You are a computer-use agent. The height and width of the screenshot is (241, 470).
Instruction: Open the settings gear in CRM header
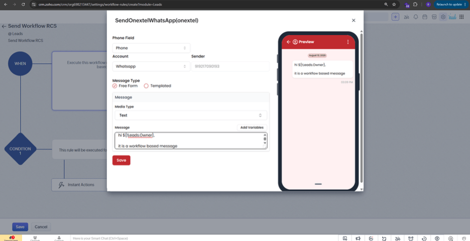pos(443,17)
